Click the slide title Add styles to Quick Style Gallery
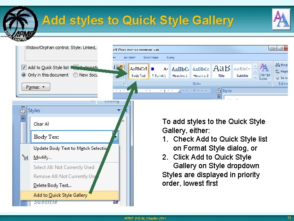The height and width of the screenshot is (221, 294). [138, 20]
